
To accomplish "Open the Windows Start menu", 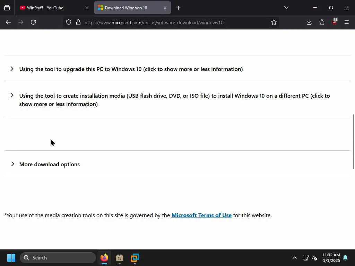I will click(11, 258).
